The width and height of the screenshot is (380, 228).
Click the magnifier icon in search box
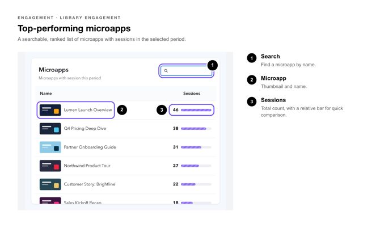[166, 71]
